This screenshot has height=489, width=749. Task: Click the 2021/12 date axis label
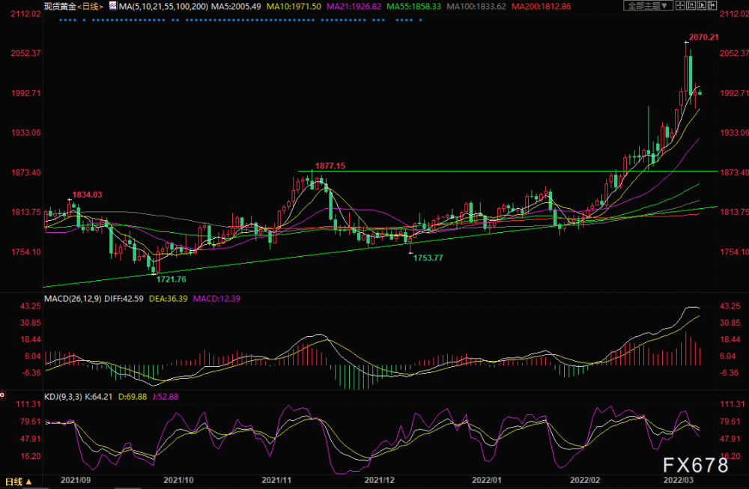379,479
